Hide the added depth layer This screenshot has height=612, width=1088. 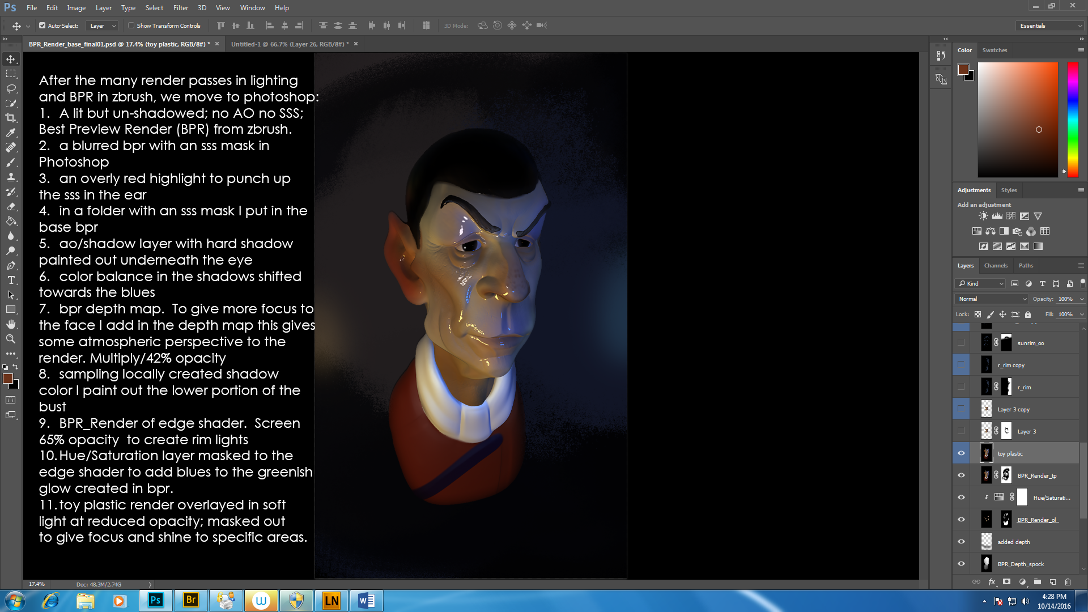[961, 542]
